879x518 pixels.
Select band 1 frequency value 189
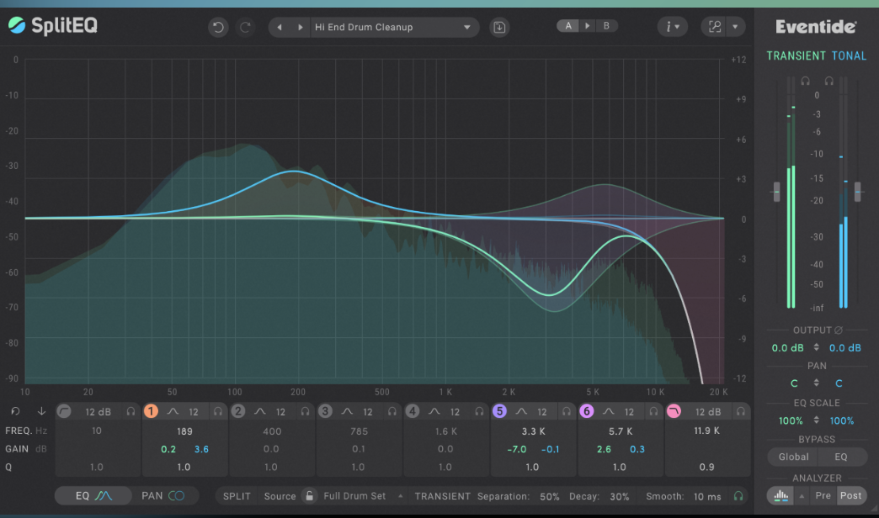click(184, 431)
